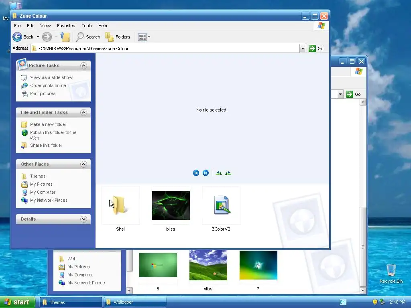
Task: Switch to Themes taskbar button
Action: [x=71, y=302]
